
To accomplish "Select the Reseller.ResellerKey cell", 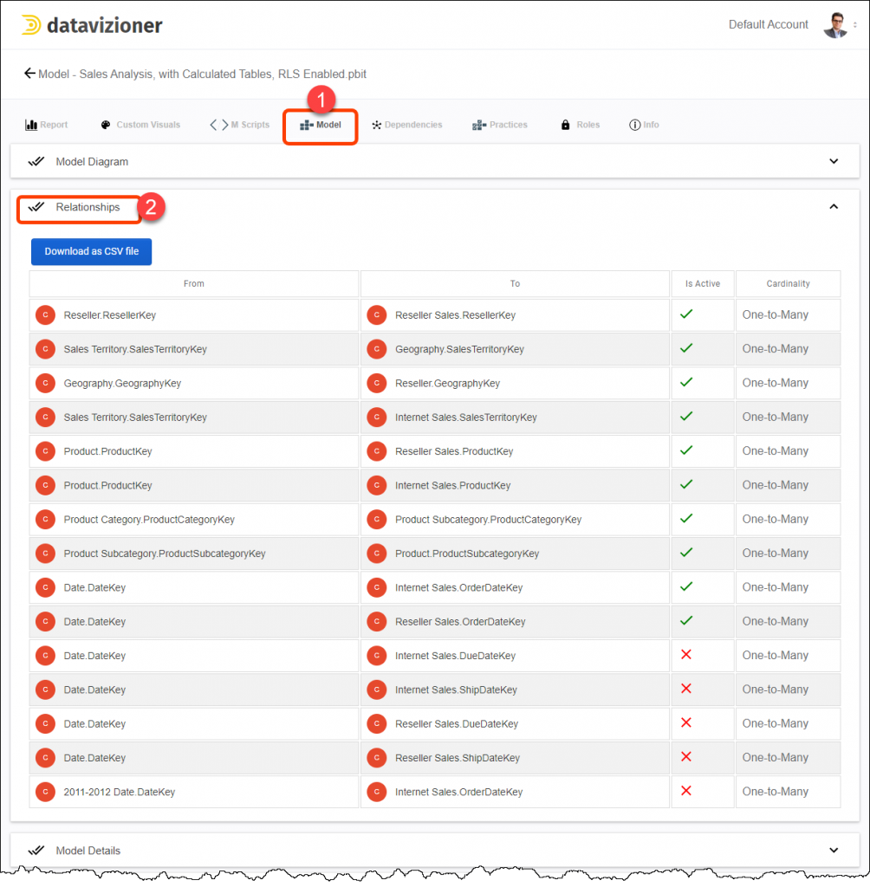I will 193,315.
